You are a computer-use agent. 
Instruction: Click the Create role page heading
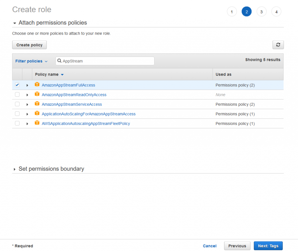tap(32, 10)
